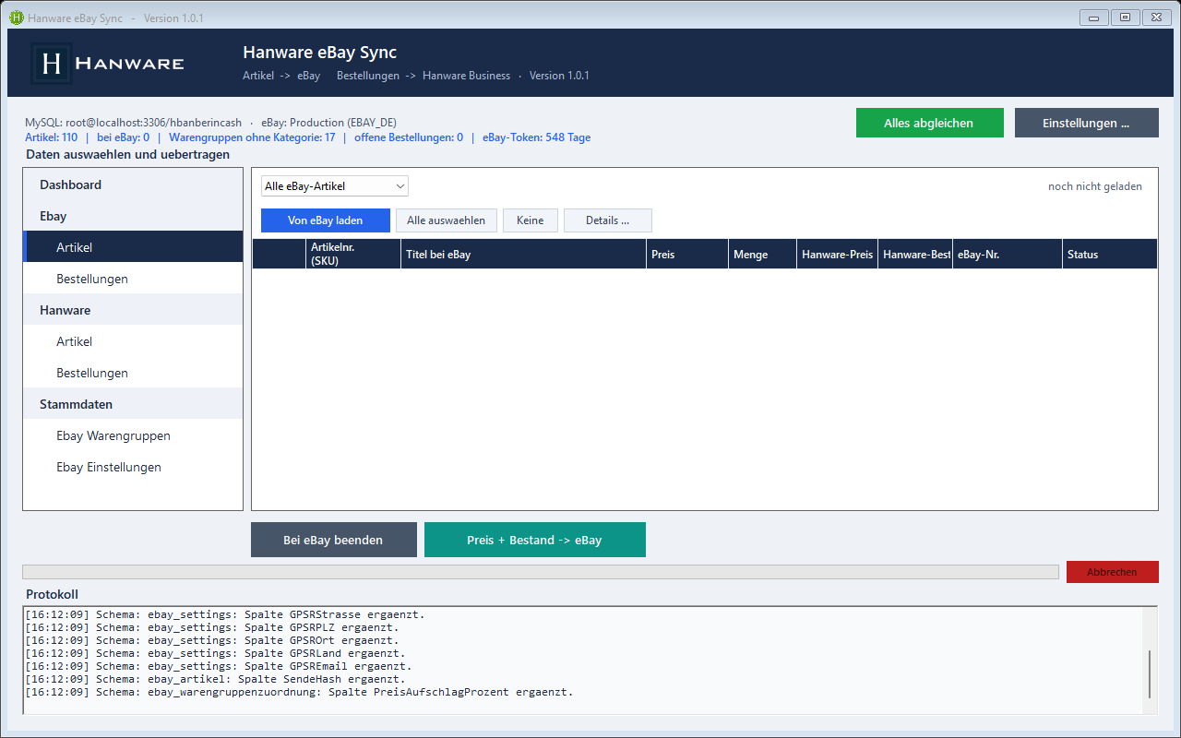Click the 'bei eBay: 0' status text

point(123,137)
